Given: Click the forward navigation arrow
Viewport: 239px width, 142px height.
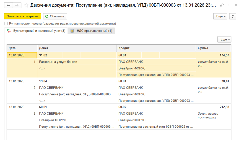Looking at the screenshot, I should point(17,5).
